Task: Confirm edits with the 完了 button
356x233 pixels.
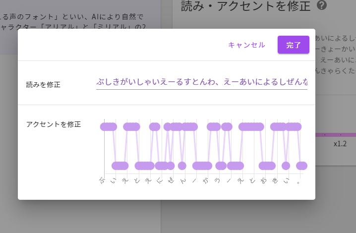Action: pos(294,45)
